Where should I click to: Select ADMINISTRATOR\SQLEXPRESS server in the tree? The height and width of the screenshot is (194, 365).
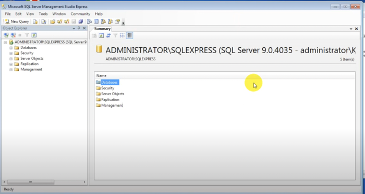click(x=51, y=42)
